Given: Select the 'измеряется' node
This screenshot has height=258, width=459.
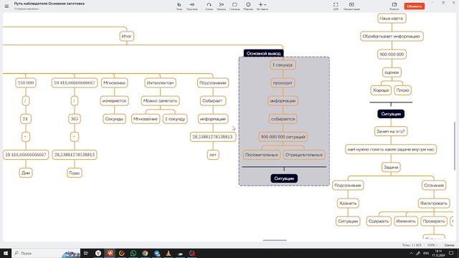Looking at the screenshot, I should coord(114,100).
